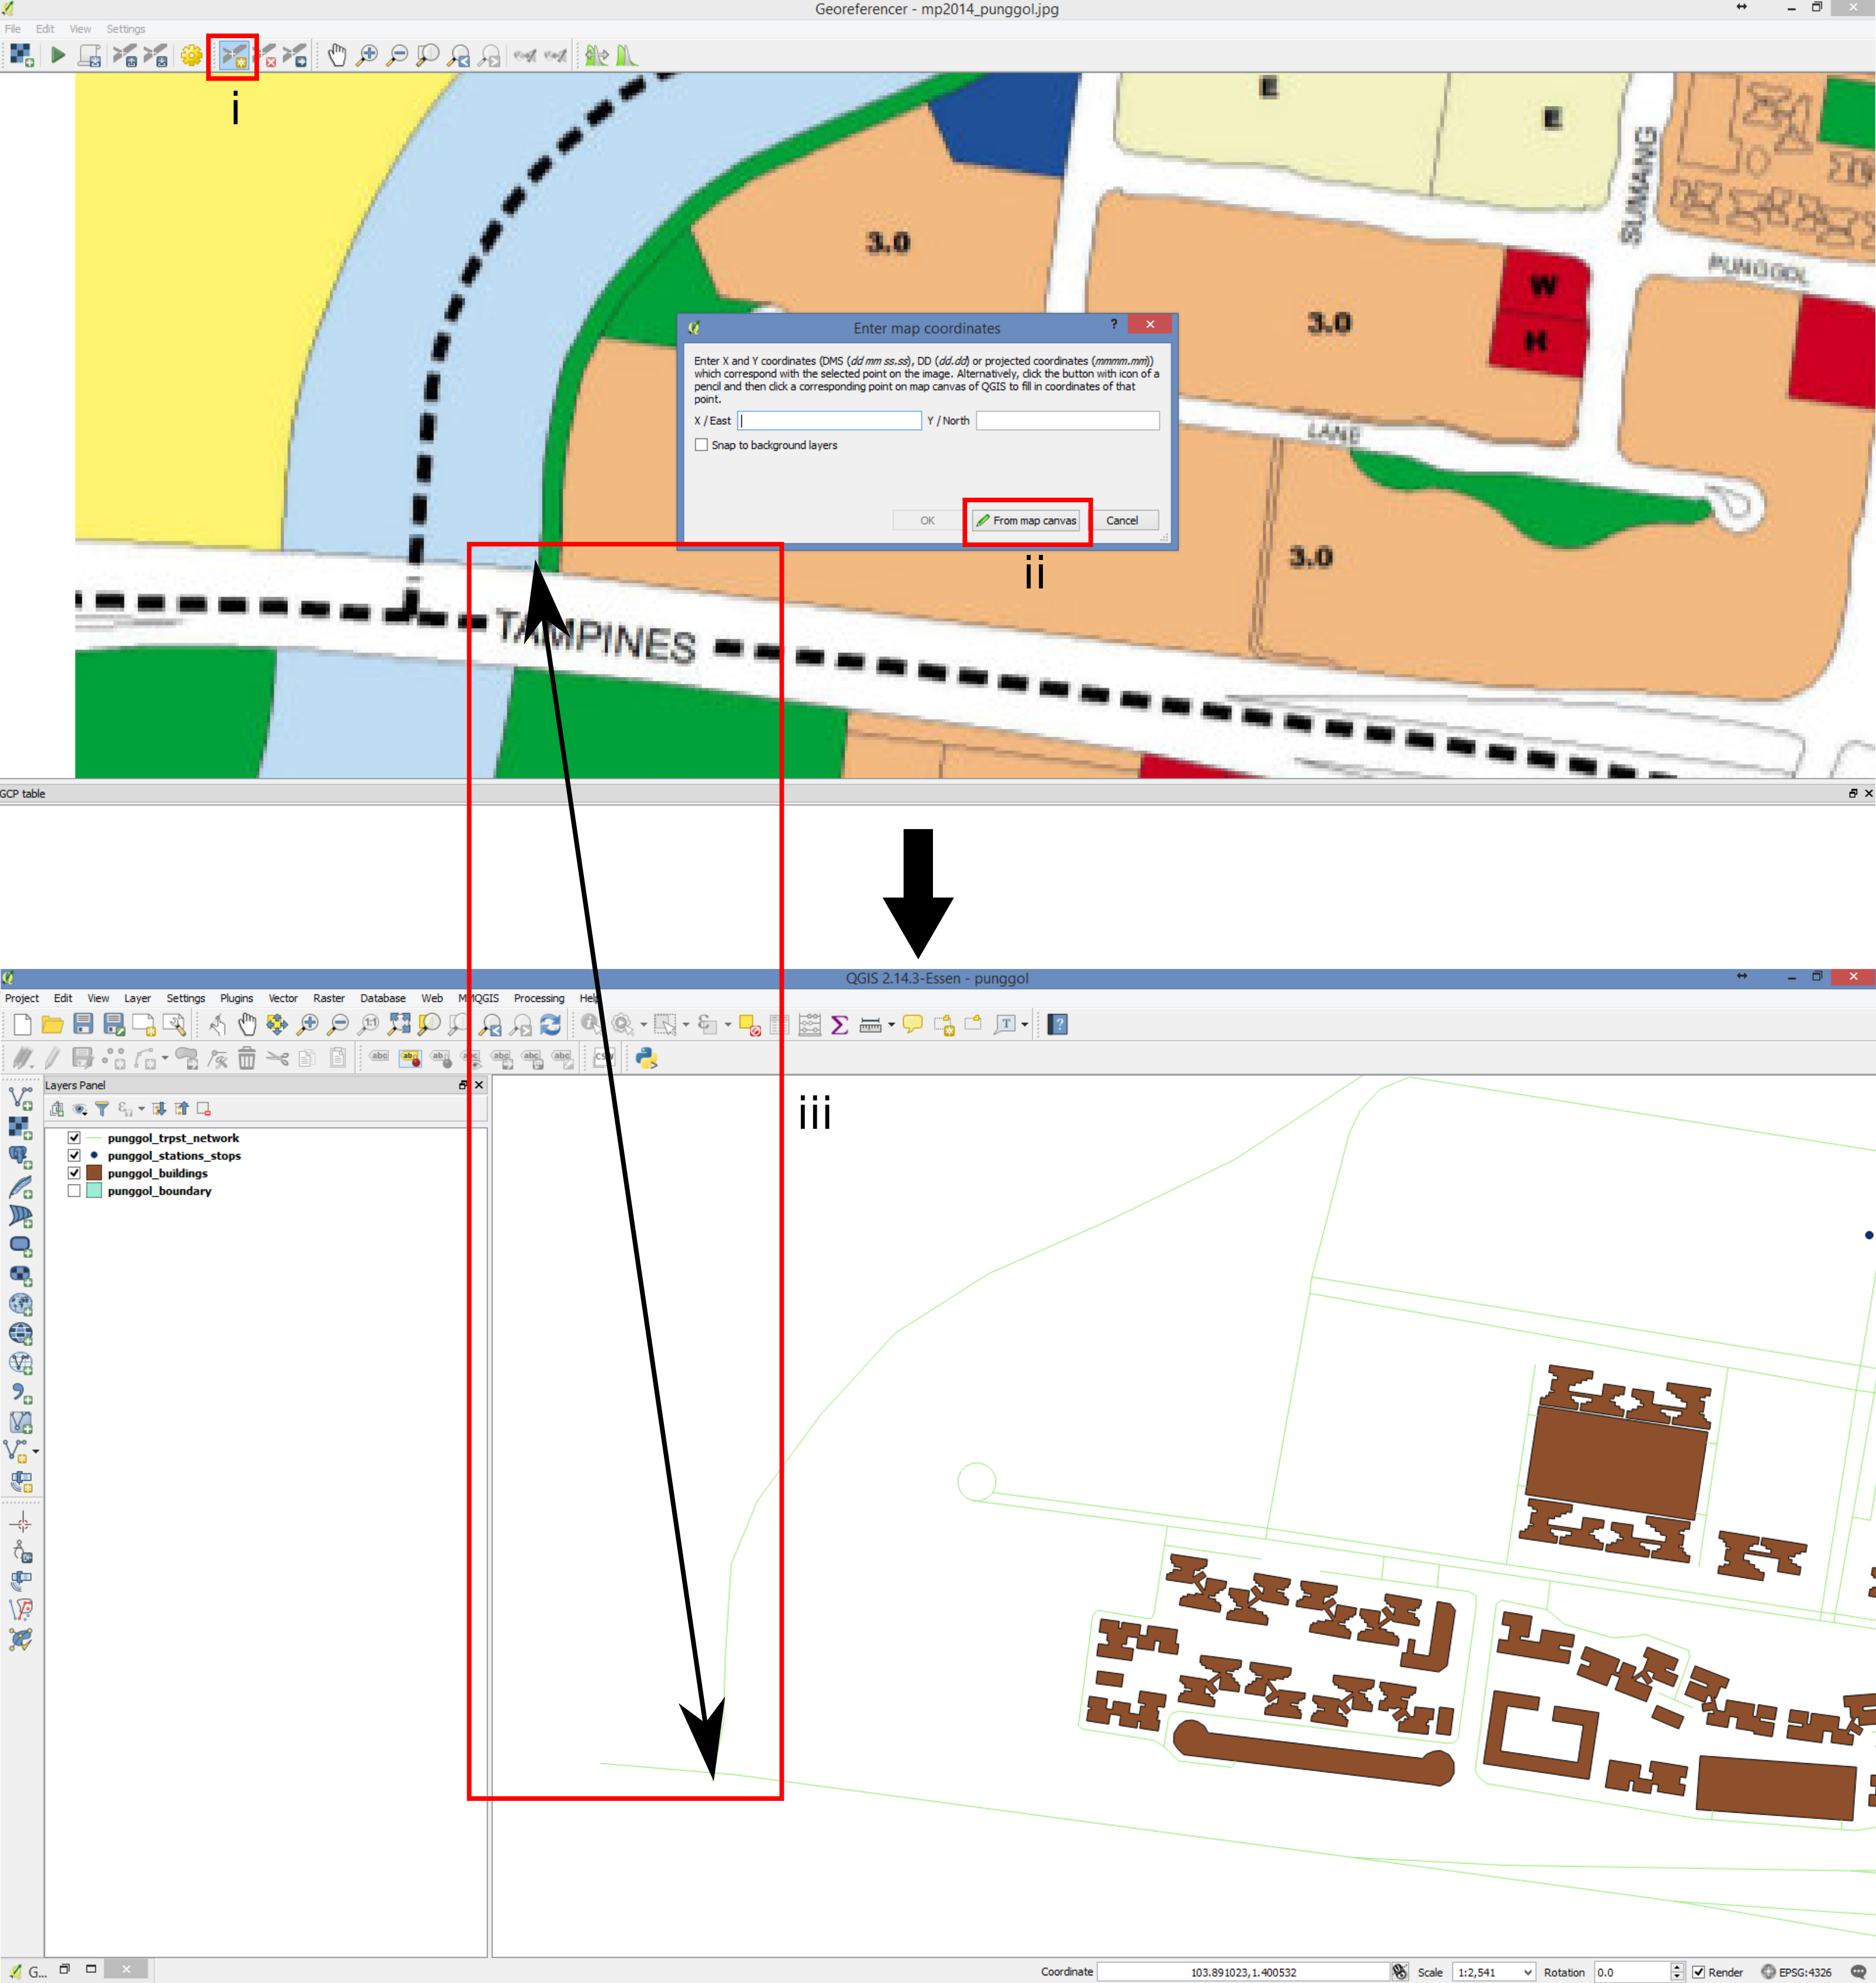1876x1983 pixels.
Task: Click the Add Point tool in Georeferencer
Action: (233, 56)
